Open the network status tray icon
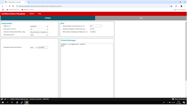The height and width of the screenshot is (105, 187). (172, 102)
